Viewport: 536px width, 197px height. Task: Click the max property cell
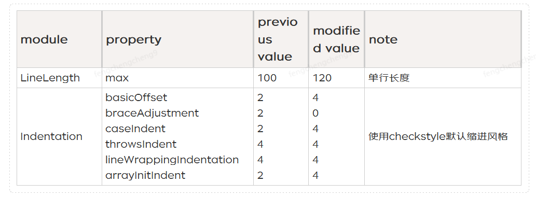point(178,78)
